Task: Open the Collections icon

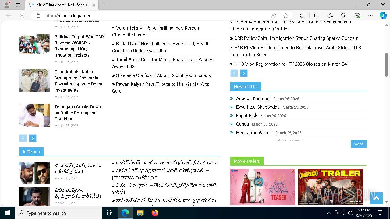Action: click(344, 16)
